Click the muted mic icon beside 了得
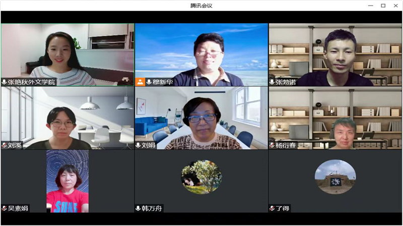This screenshot has width=403, height=226. [273, 208]
